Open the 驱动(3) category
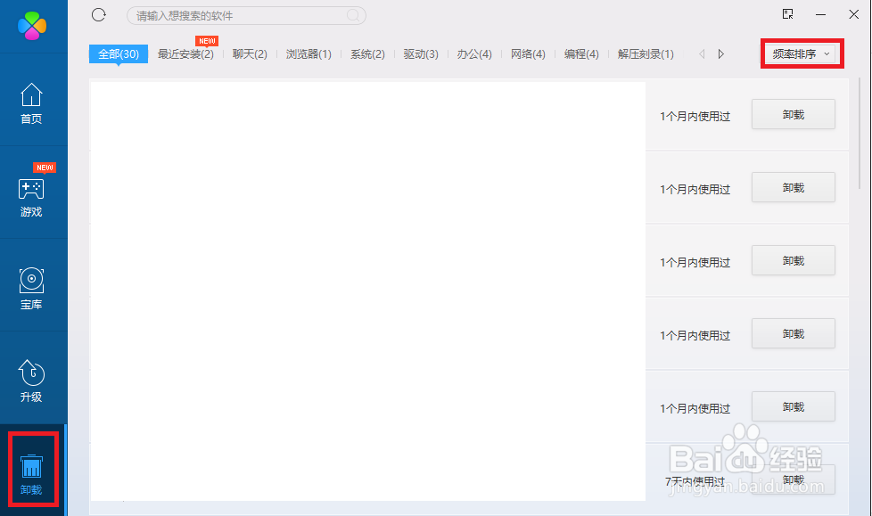This screenshot has height=516, width=872. [x=420, y=53]
